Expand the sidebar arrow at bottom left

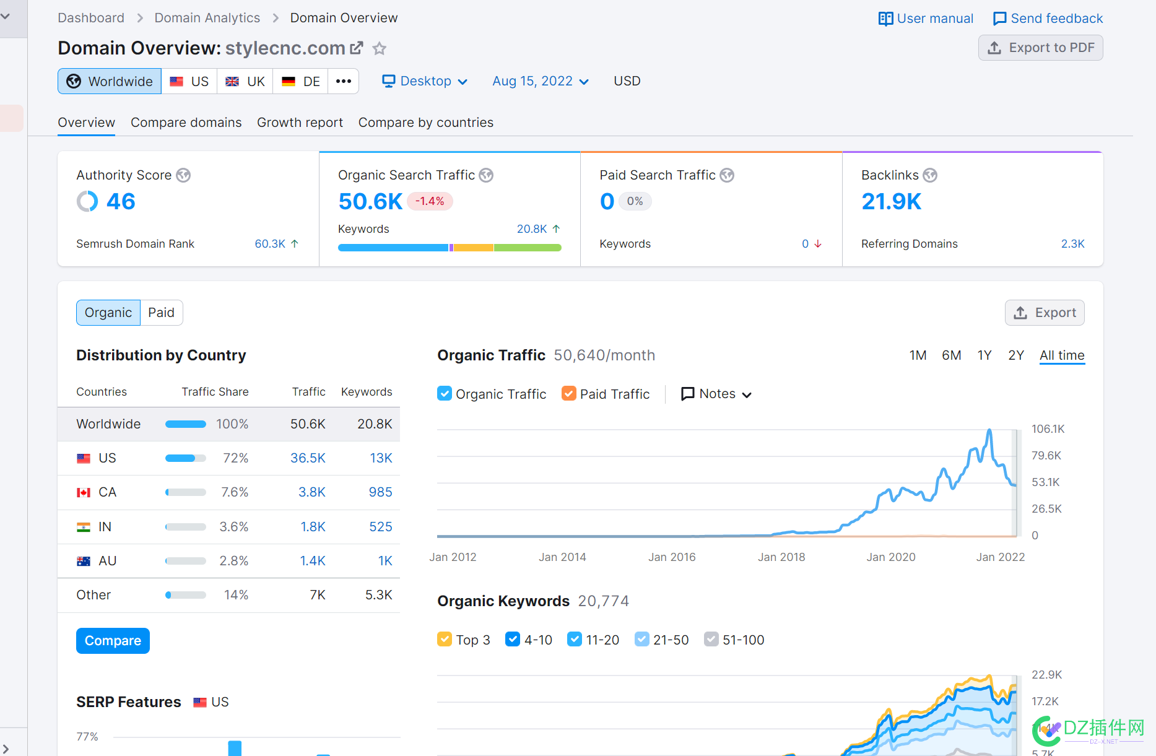point(6,749)
